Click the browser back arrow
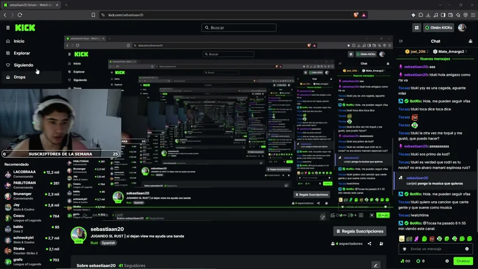478x269 pixels. coord(5,15)
